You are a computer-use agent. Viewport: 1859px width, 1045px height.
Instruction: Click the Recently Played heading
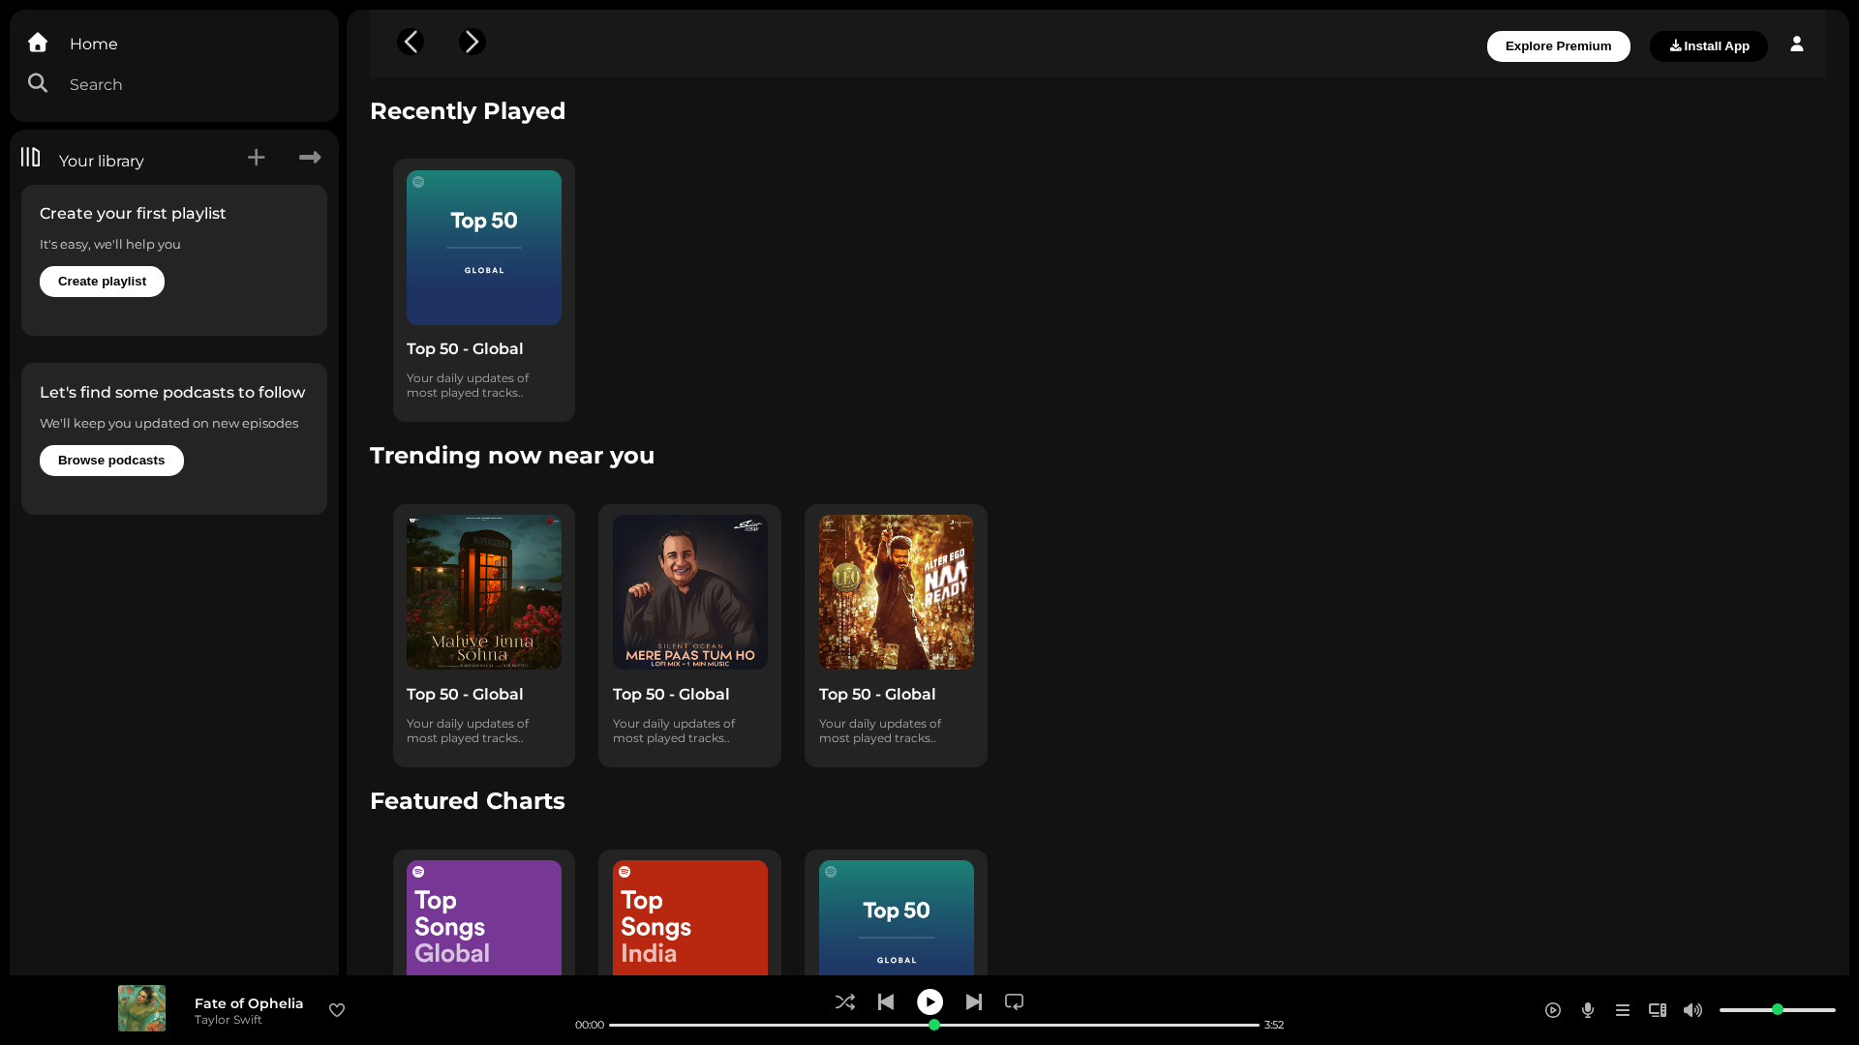coord(468,111)
